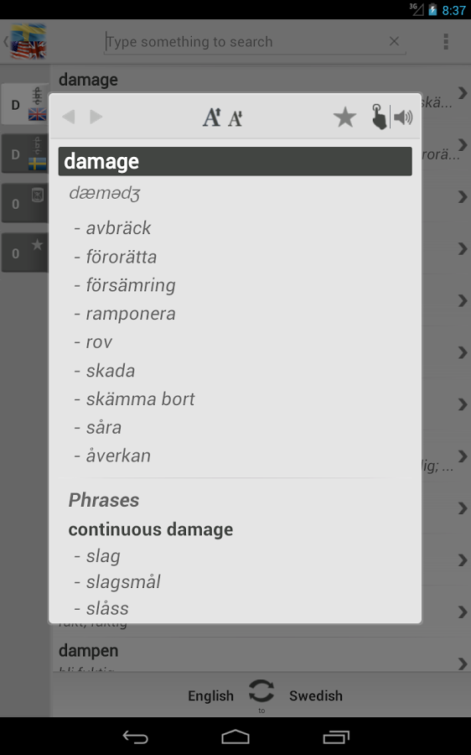Add damage to favorites with the star icon
Screen dimensions: 471x755
(x=344, y=117)
